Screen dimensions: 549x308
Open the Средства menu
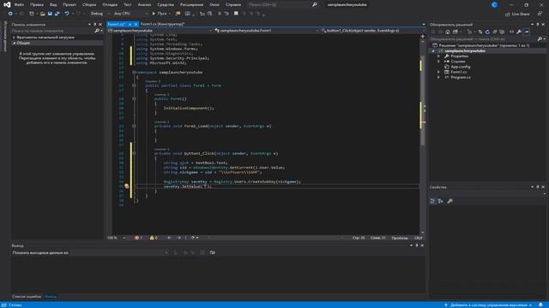point(166,5)
